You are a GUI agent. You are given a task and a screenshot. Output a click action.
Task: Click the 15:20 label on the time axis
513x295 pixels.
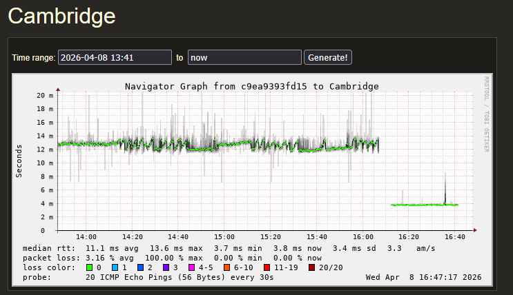pos(271,237)
